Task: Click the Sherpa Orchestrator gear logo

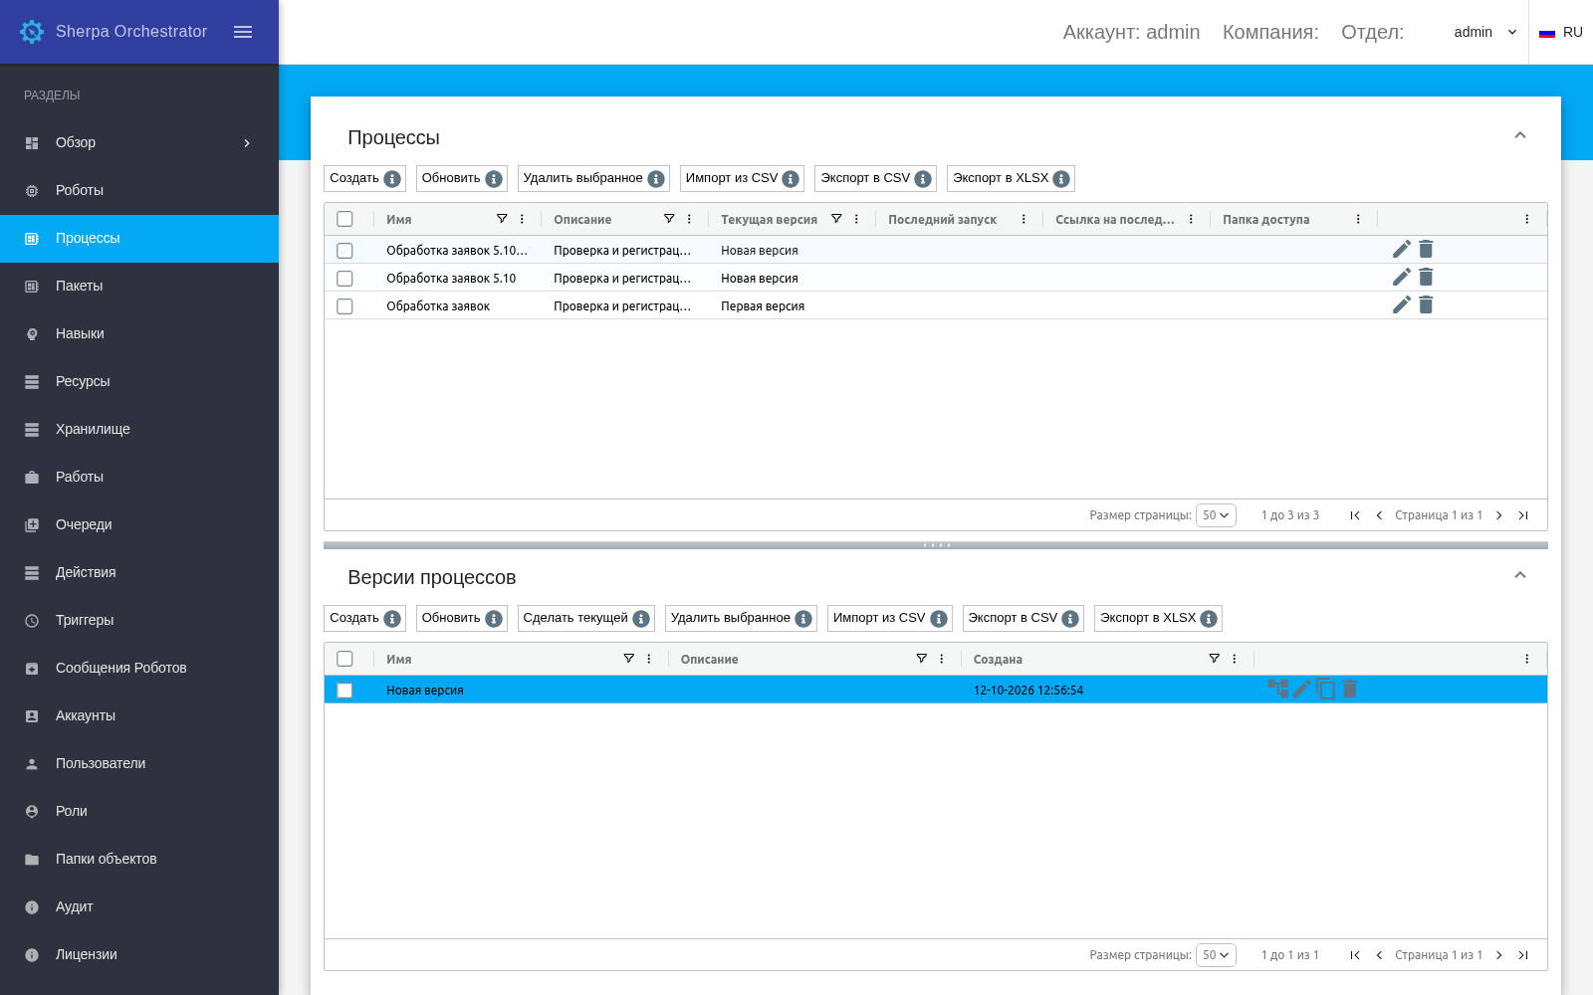Action: pyautogui.click(x=32, y=32)
